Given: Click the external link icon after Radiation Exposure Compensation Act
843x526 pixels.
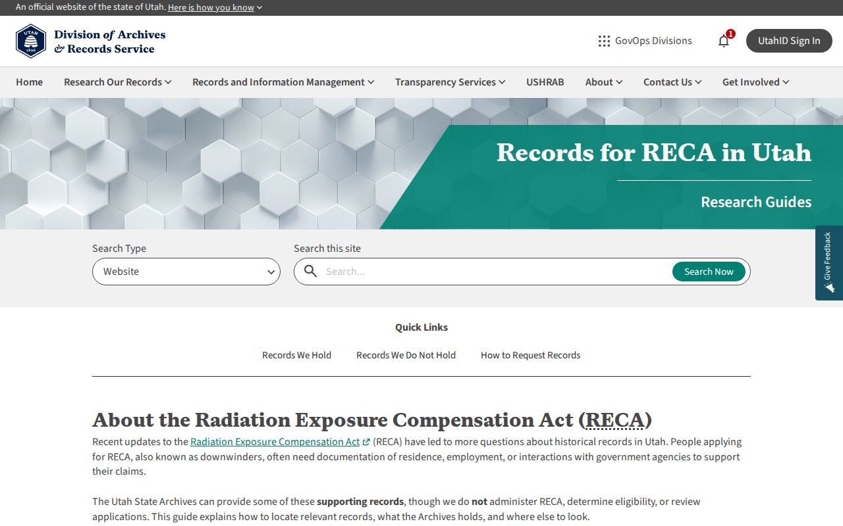Looking at the screenshot, I should pos(367,442).
